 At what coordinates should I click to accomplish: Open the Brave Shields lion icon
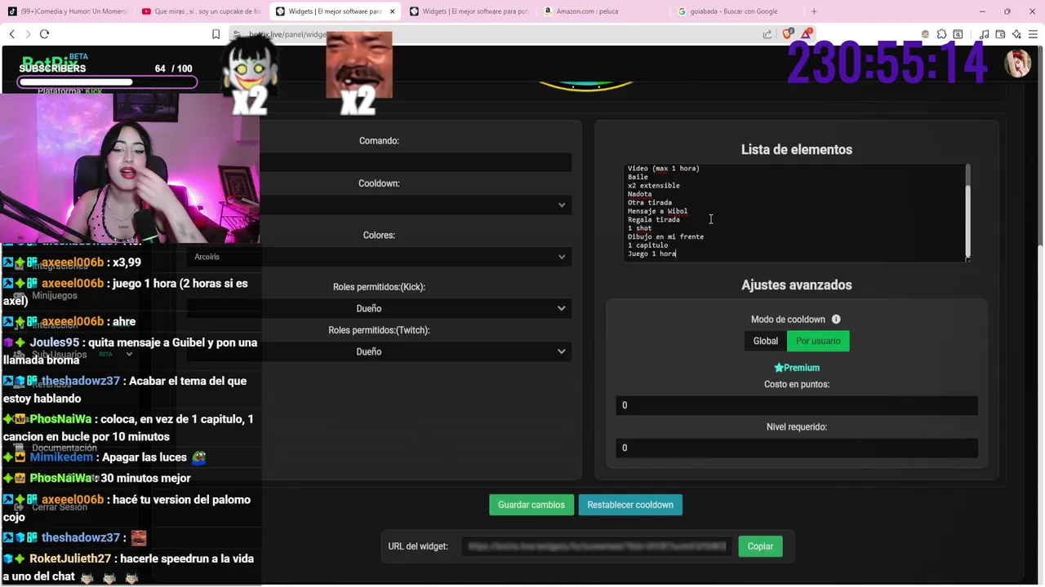click(788, 34)
